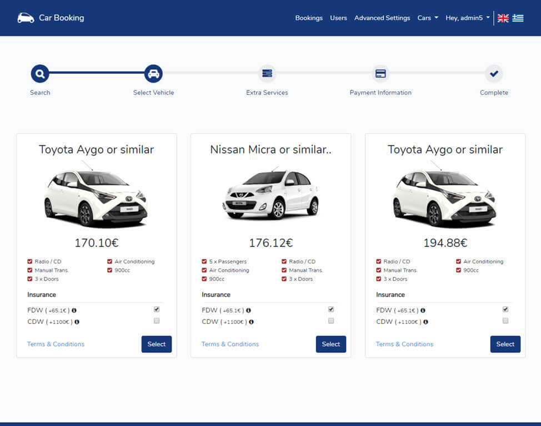
Task: Enable CDW insurance on the 194.88€ Toyota Aygo
Action: (505, 321)
